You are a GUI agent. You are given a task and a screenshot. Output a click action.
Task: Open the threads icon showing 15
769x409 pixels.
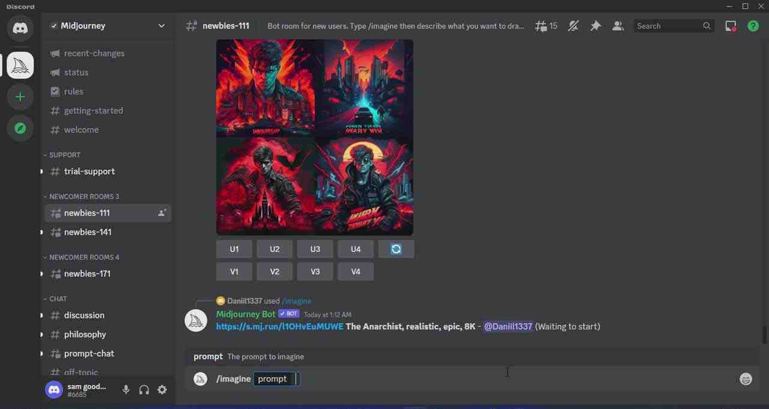[x=546, y=26]
